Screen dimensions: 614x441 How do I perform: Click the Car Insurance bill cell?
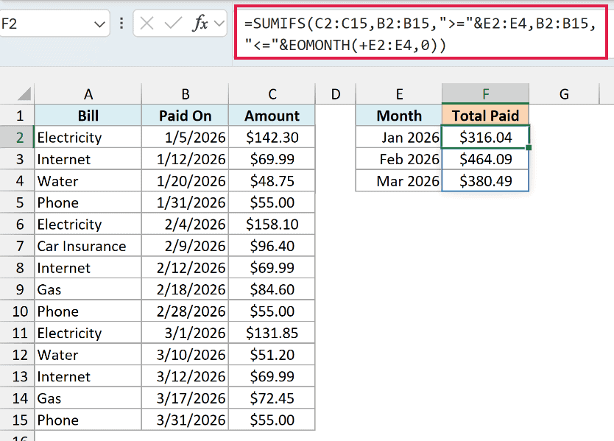(x=88, y=246)
